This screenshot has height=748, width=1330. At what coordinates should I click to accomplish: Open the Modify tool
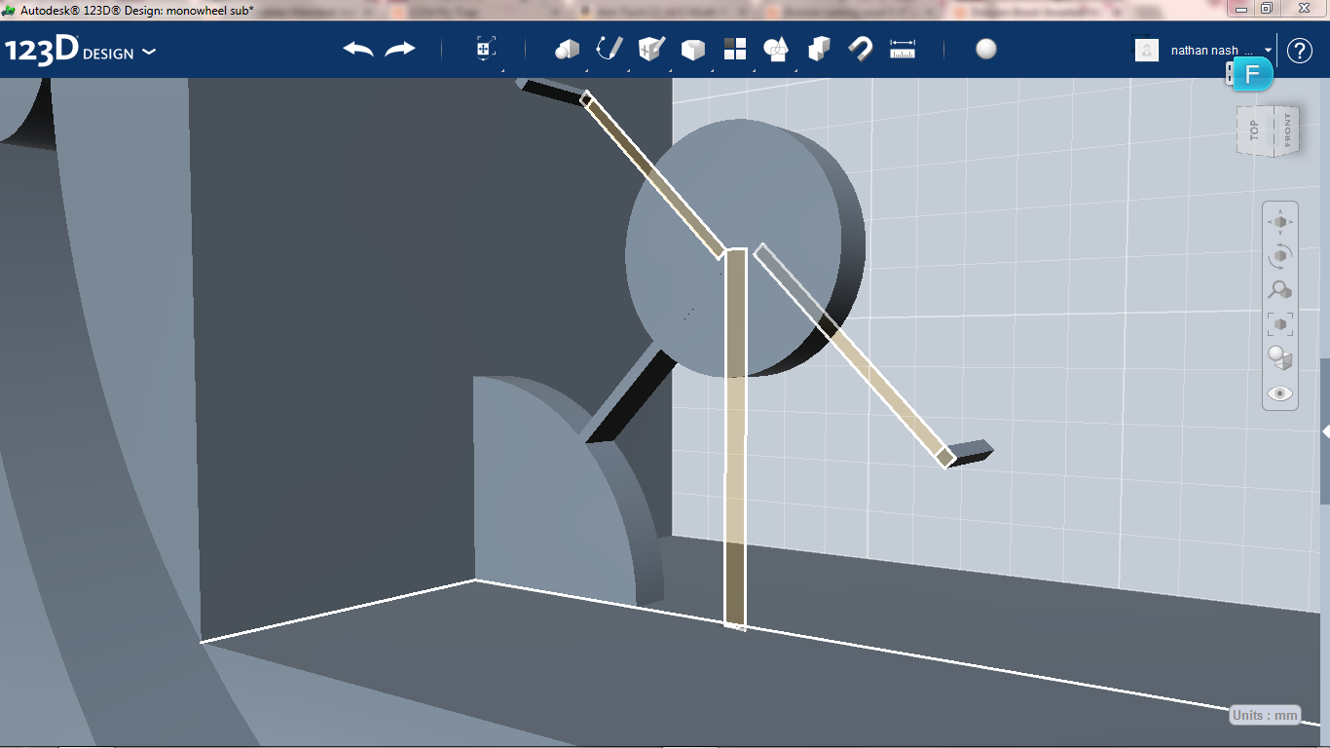point(692,50)
